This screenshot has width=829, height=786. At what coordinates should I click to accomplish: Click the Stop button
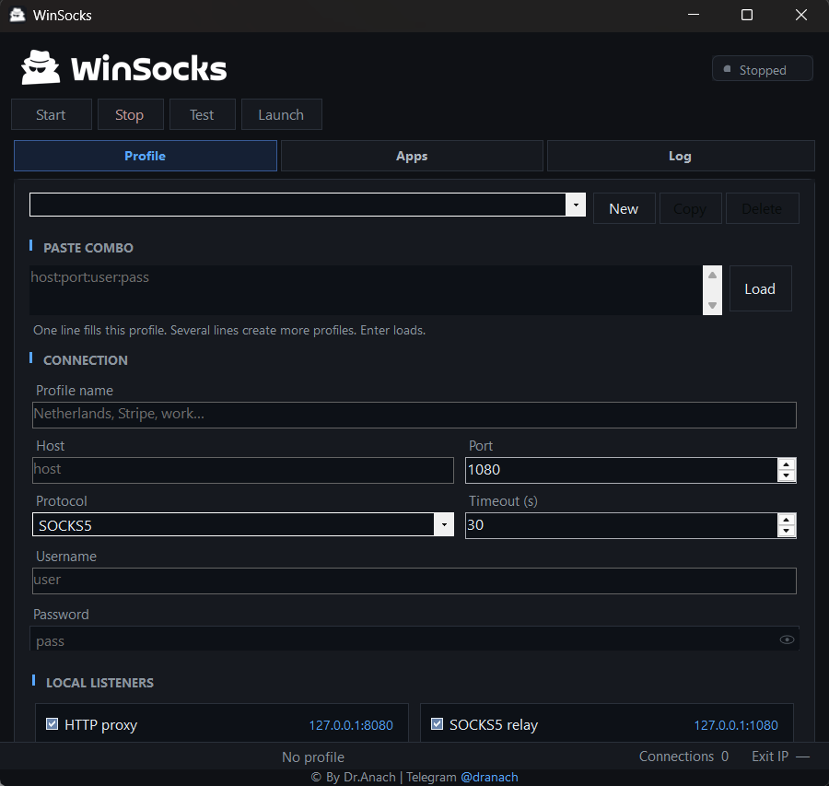coord(131,114)
